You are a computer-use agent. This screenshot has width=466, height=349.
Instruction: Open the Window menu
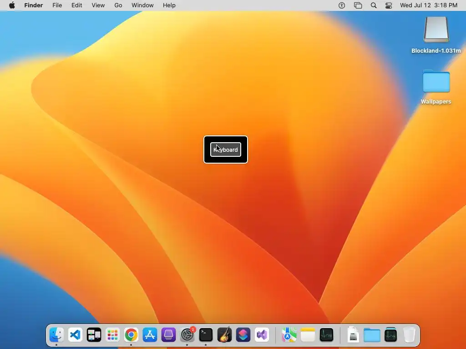point(142,5)
